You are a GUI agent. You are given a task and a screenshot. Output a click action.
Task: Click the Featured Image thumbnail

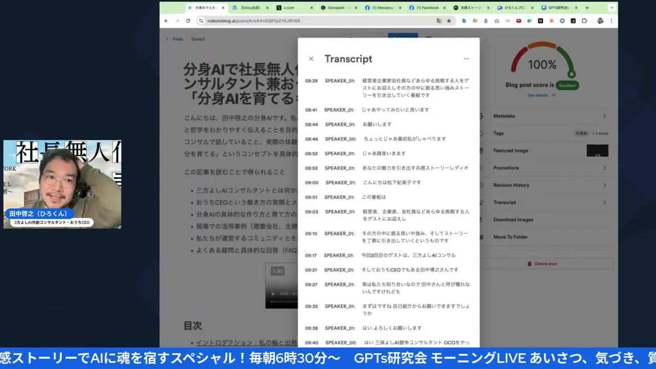coord(597,150)
